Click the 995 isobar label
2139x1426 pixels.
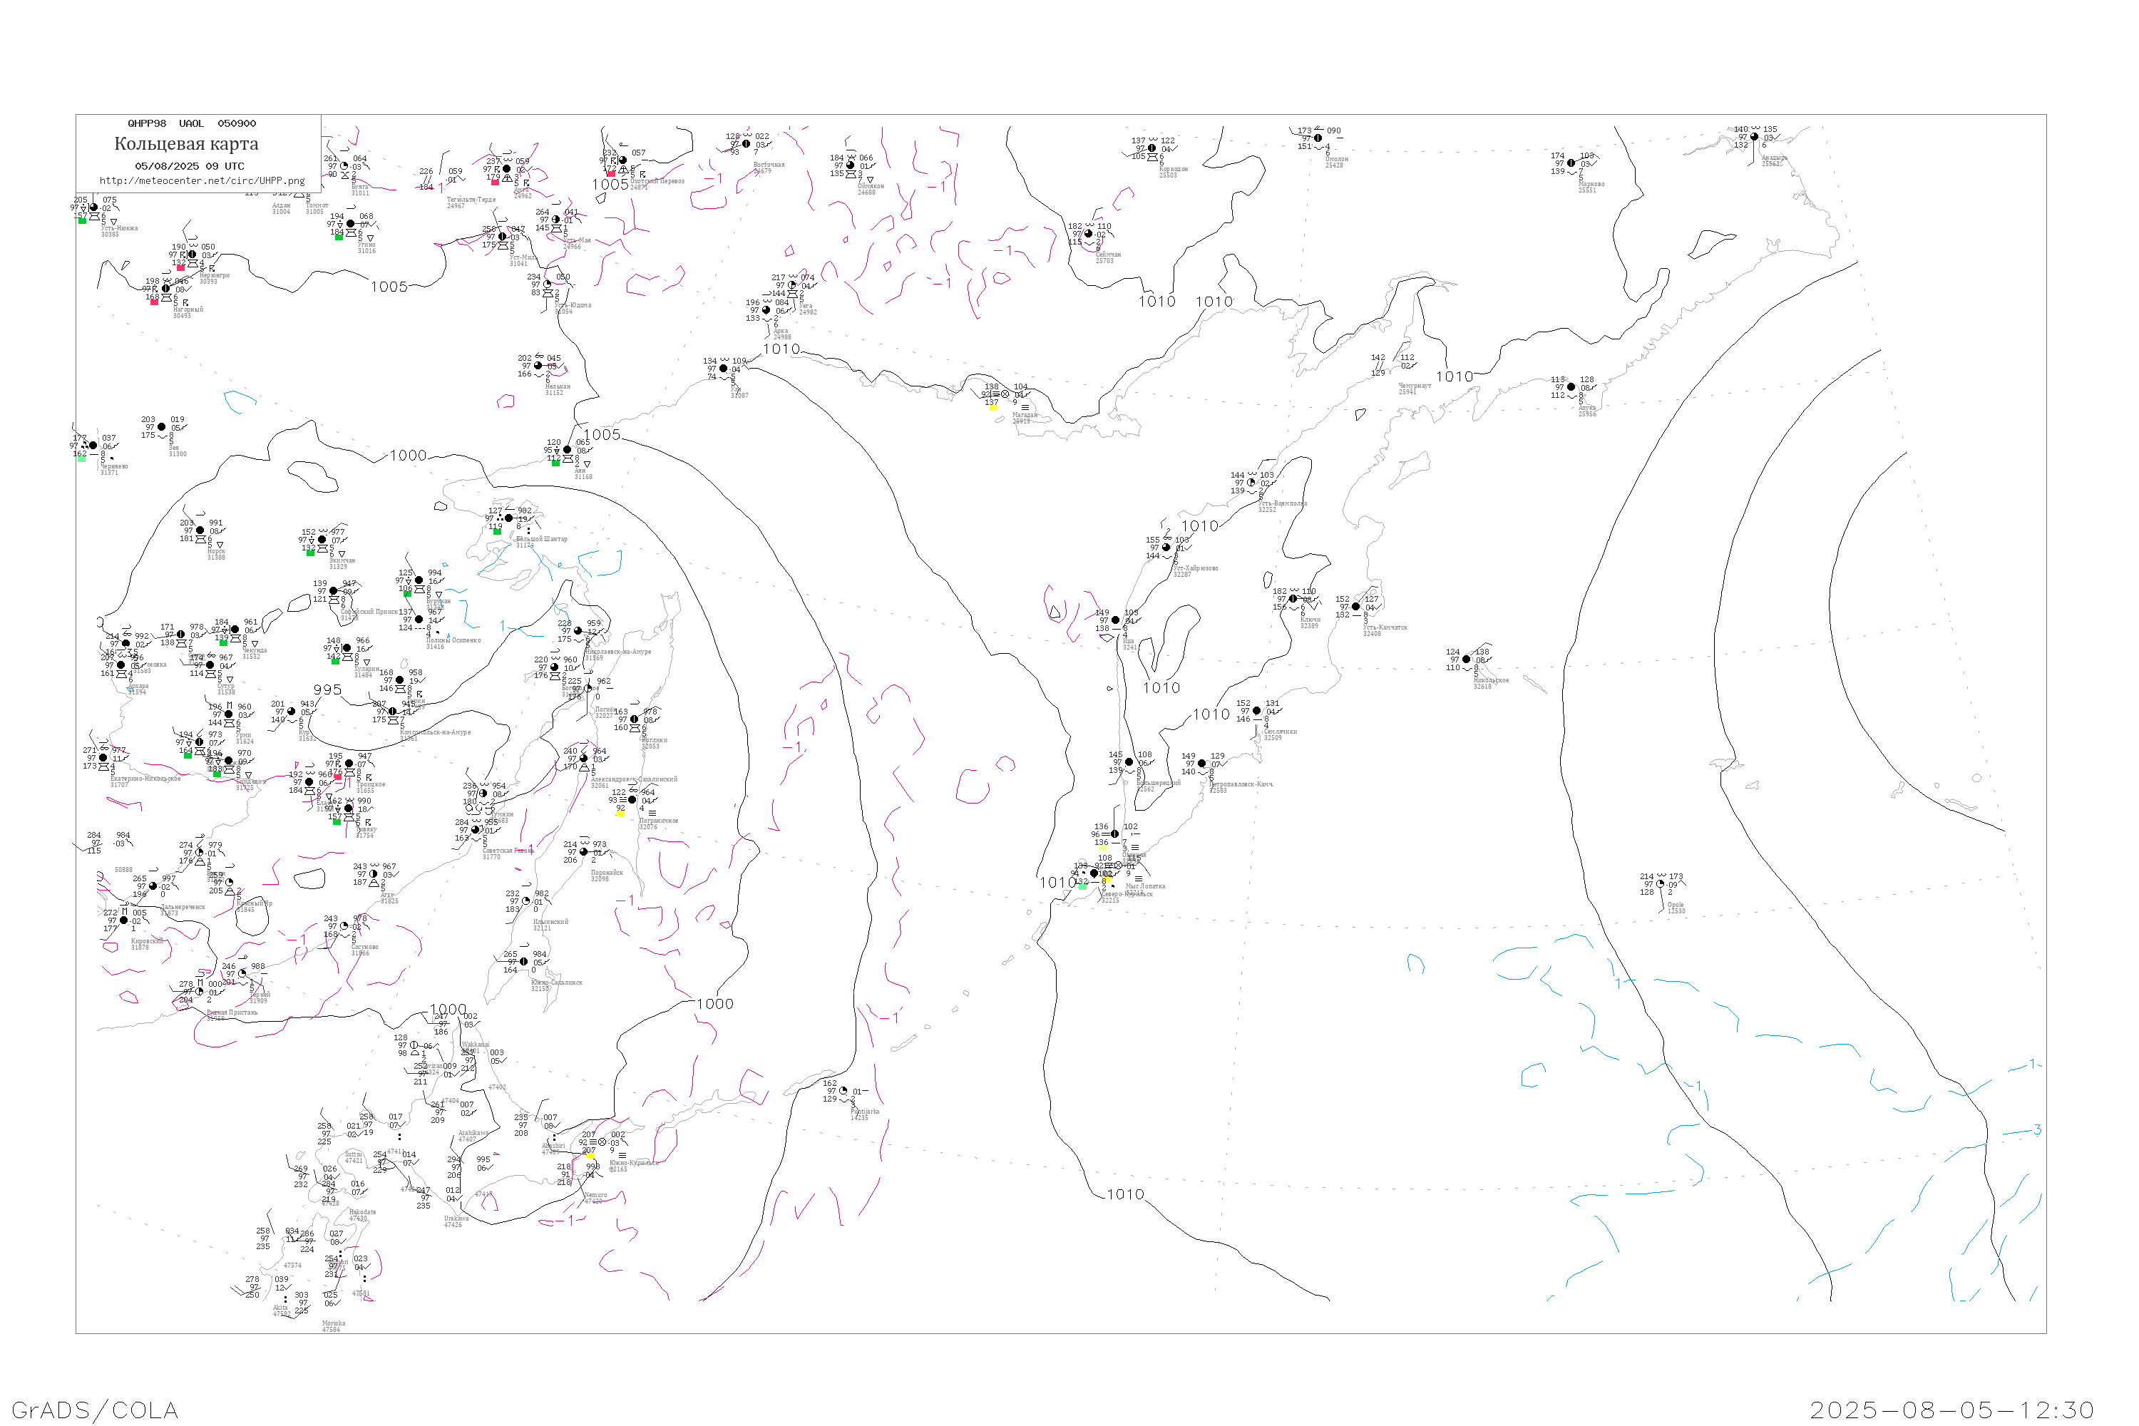pyautogui.click(x=327, y=690)
